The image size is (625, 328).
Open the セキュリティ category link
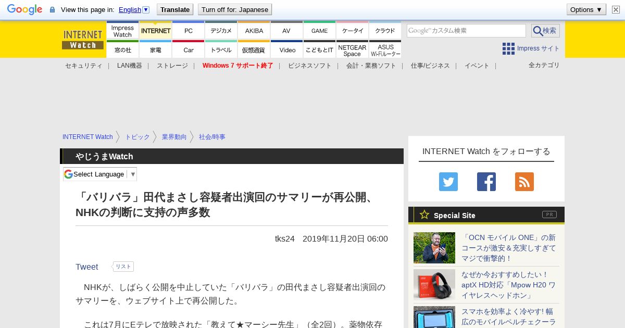pyautogui.click(x=83, y=66)
